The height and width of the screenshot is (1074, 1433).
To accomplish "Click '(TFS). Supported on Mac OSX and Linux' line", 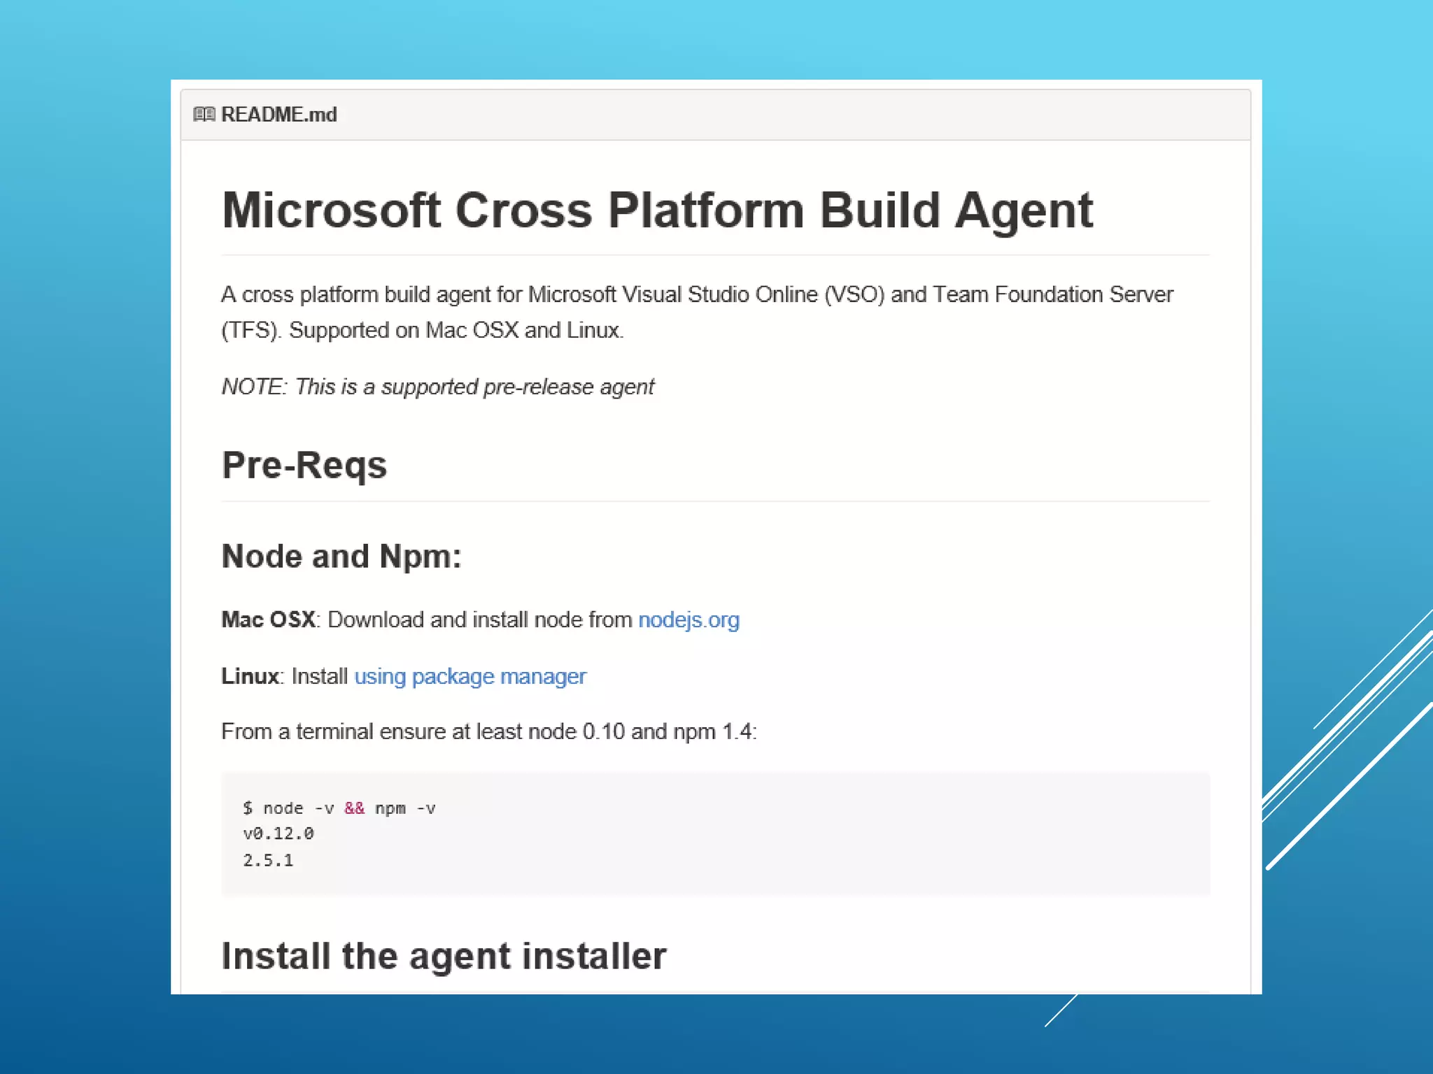I will pyautogui.click(x=423, y=330).
